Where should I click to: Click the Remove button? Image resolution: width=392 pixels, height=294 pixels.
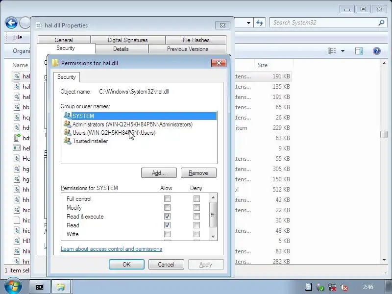coord(198,173)
